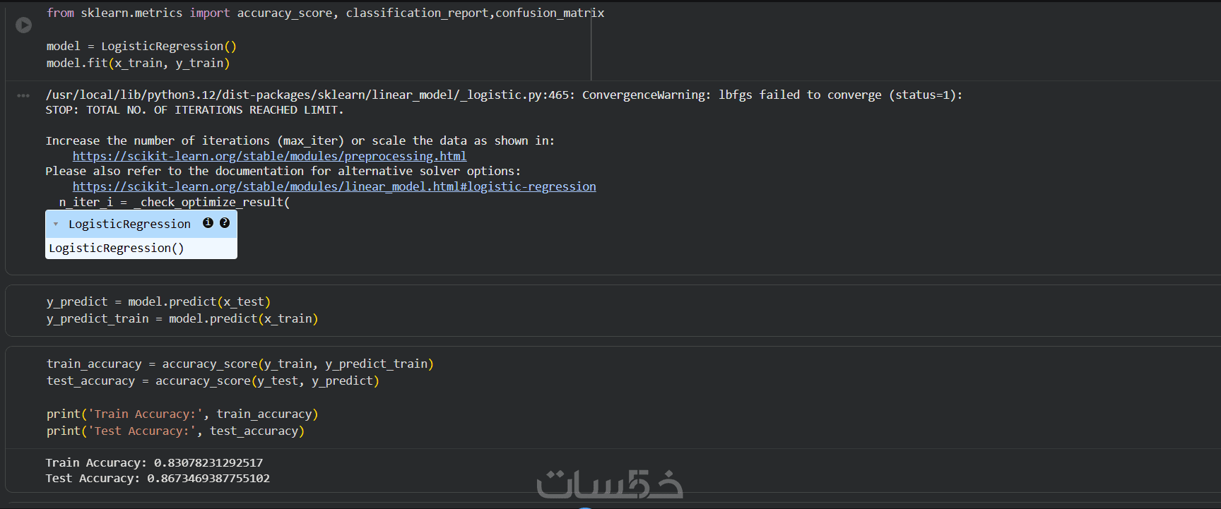Click the print 'Test Accuracy:' code line

[175, 431]
